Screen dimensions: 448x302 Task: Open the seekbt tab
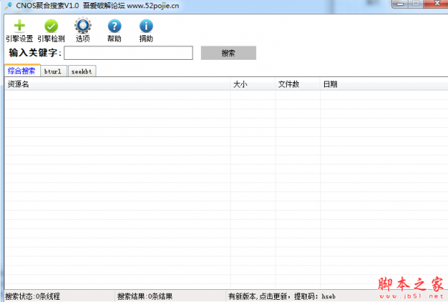click(82, 72)
